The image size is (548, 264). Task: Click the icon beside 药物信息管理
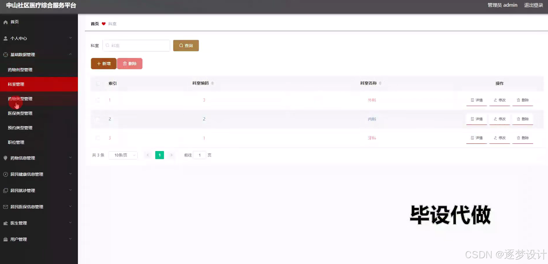(x=6, y=158)
